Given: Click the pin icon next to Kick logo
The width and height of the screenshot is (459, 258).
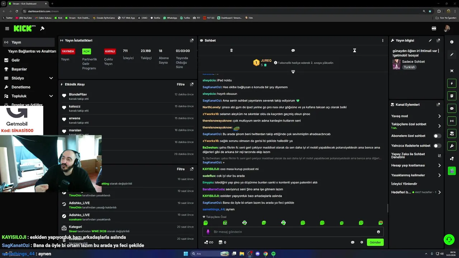Looking at the screenshot, I should pos(42,28).
